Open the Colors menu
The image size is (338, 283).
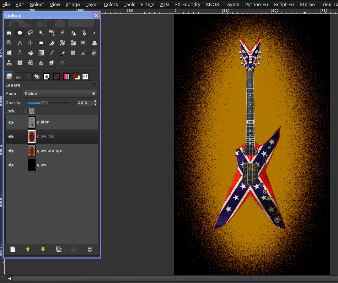111,4
